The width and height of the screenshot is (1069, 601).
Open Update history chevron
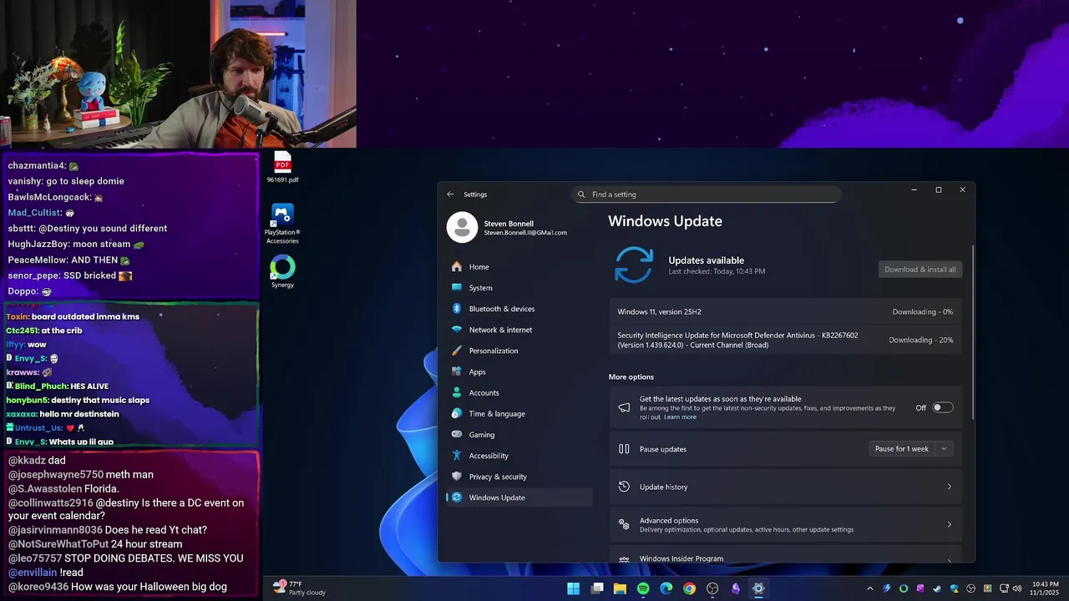click(x=949, y=487)
